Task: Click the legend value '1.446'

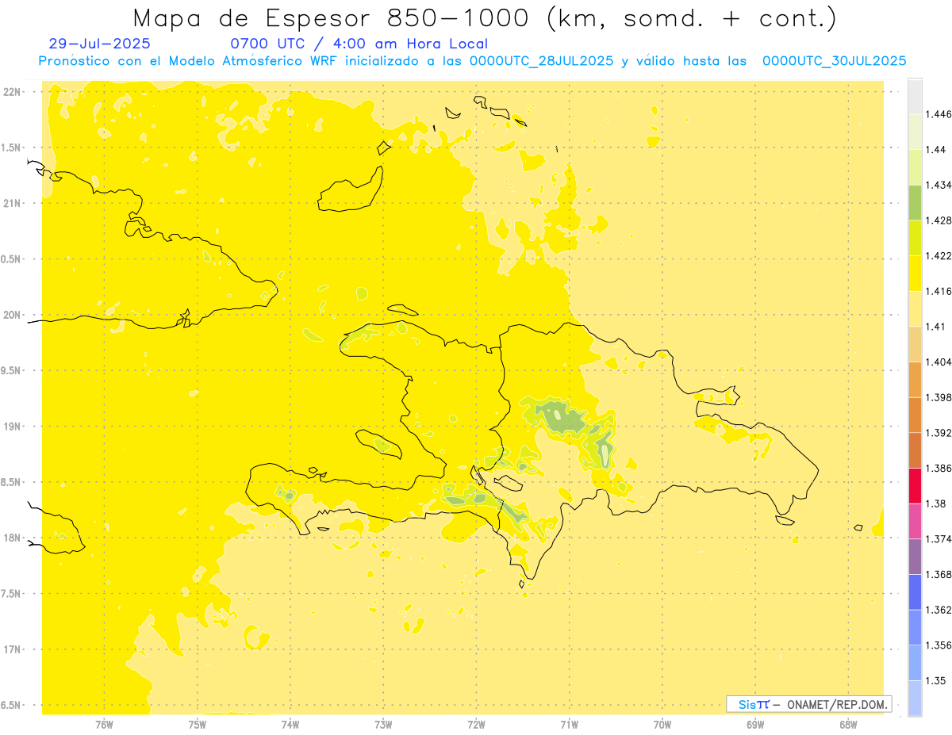Action: [939, 114]
